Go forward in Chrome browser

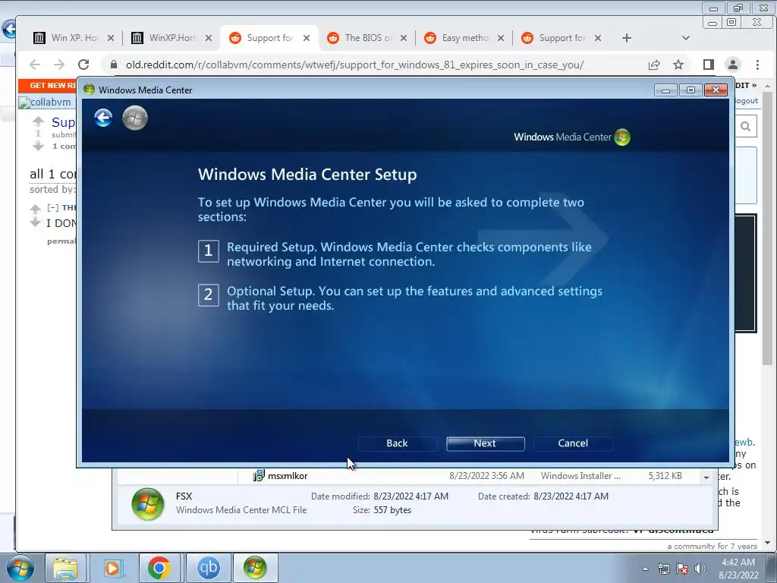tap(59, 65)
